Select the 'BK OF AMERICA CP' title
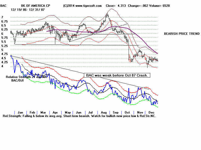This screenshot has height=150, width=201. (x=36, y=6)
